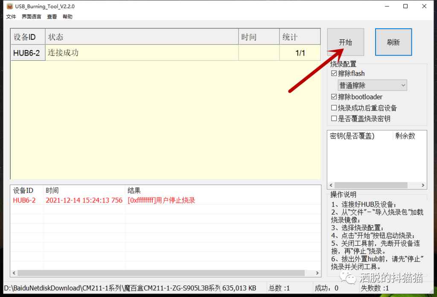Open the 界面语言 menu

[x=32, y=17]
